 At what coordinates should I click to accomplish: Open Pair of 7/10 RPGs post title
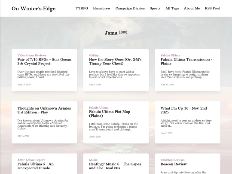44,61
